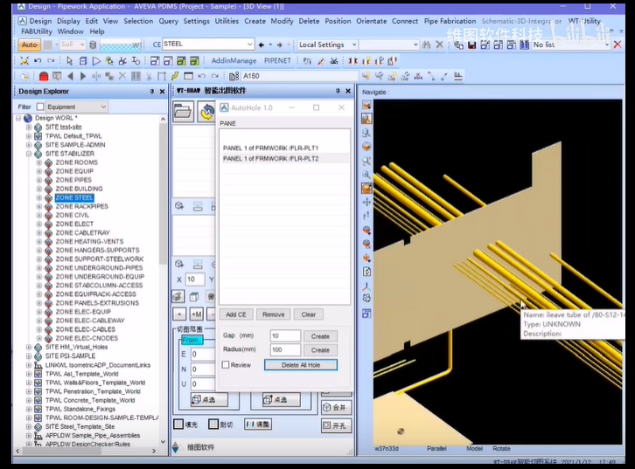Click the Radius(mm) input field

(285, 349)
